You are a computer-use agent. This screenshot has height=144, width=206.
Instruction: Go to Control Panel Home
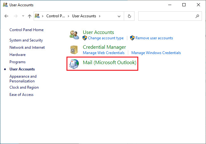(26, 30)
